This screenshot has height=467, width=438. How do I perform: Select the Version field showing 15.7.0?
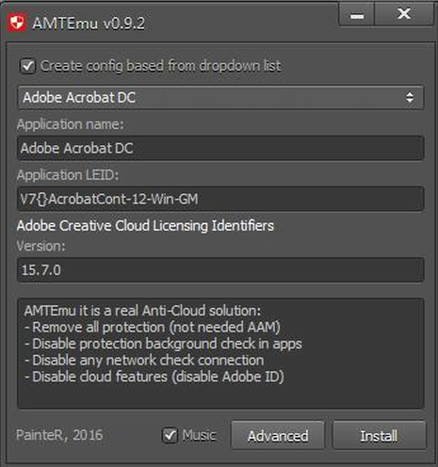(x=220, y=270)
